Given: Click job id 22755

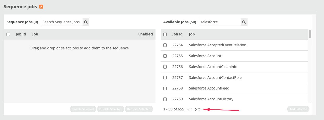Looking at the screenshot, I should (x=178, y=56).
